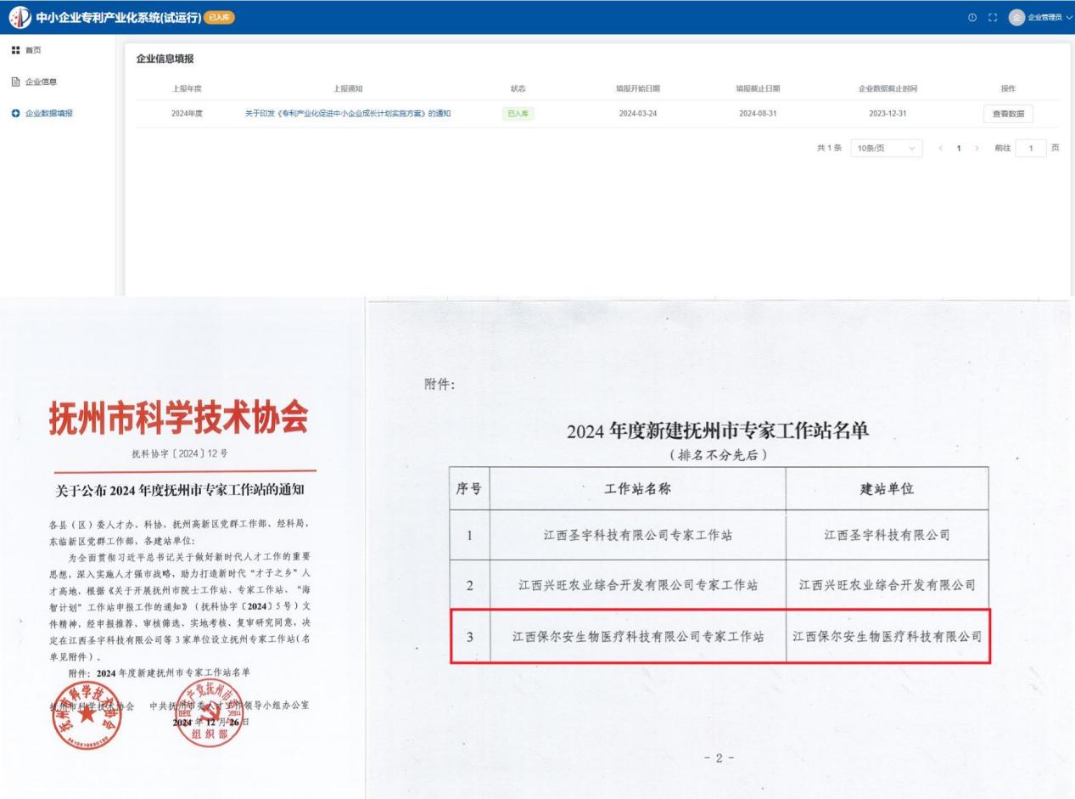Viewport: 1075px width, 799px height.
Task: Click the system title 中小企业专利产业化系统(试运行)
Action: click(119, 18)
